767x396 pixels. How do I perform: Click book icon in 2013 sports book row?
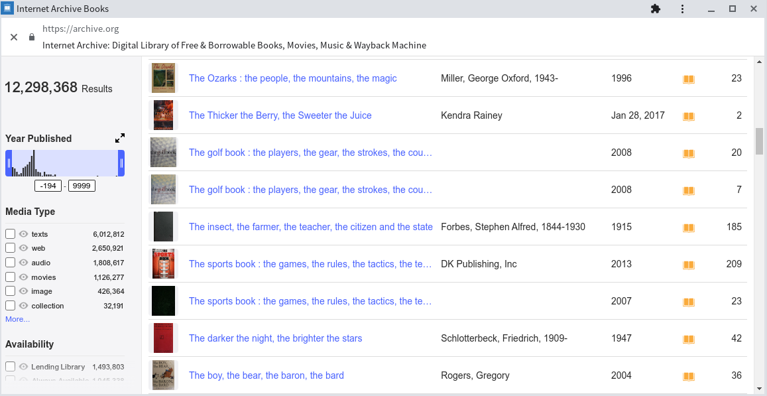(689, 265)
